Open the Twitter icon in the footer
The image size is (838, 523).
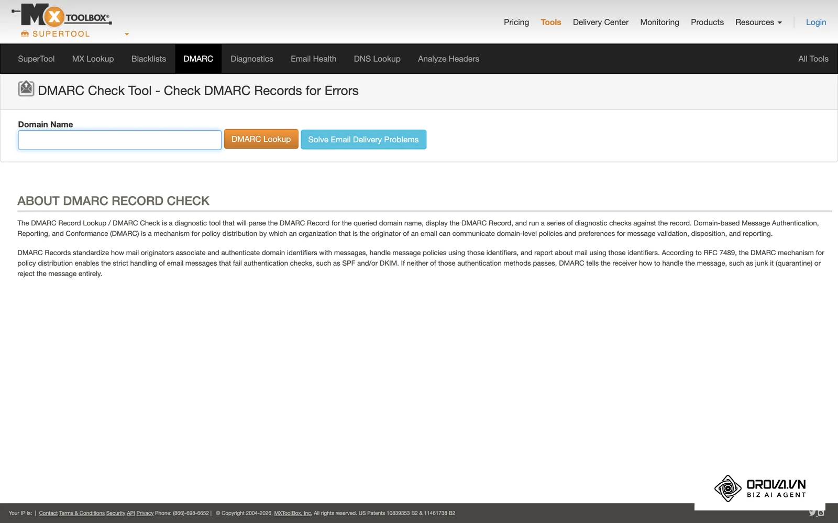click(x=812, y=513)
